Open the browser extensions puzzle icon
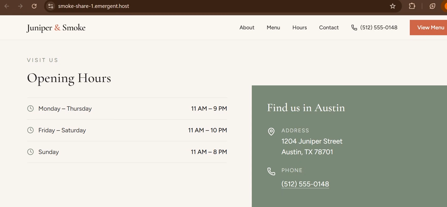Viewport: 447px width, 207px height. click(412, 6)
